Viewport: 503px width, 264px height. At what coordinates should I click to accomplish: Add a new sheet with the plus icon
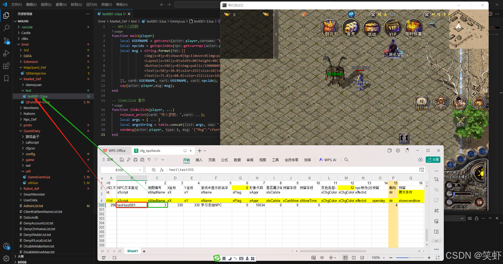tap(144, 251)
